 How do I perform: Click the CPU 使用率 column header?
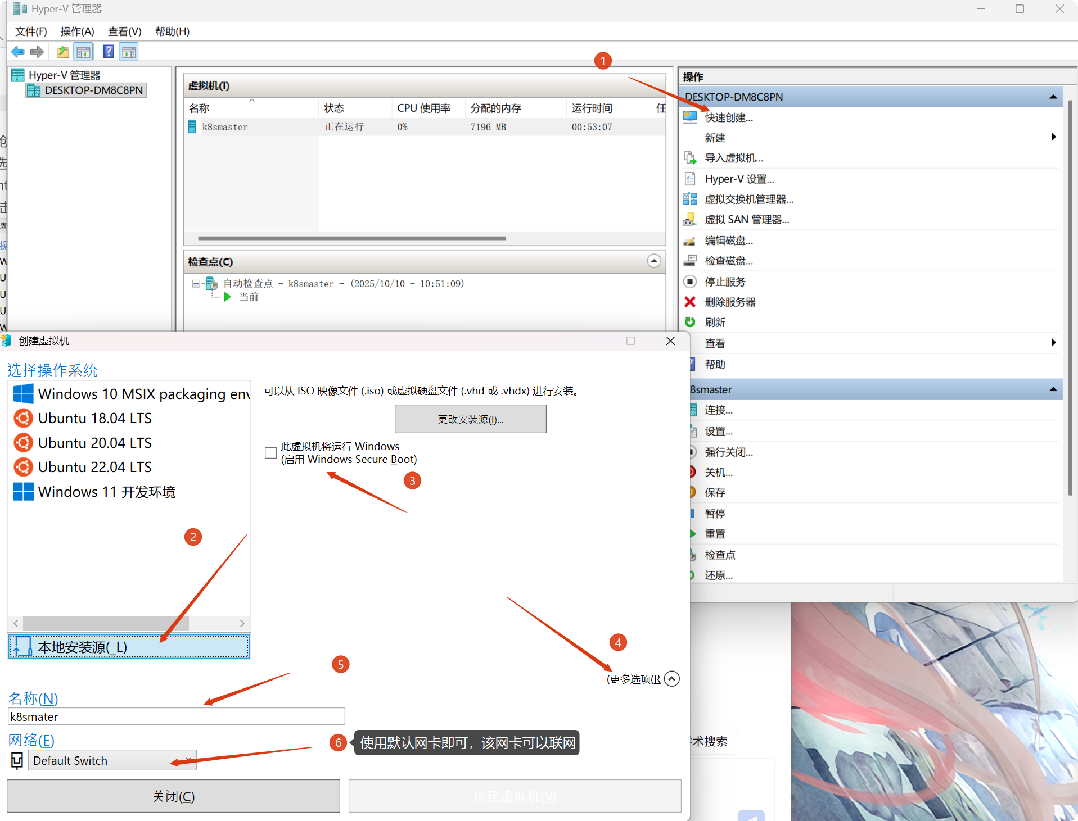(x=429, y=108)
